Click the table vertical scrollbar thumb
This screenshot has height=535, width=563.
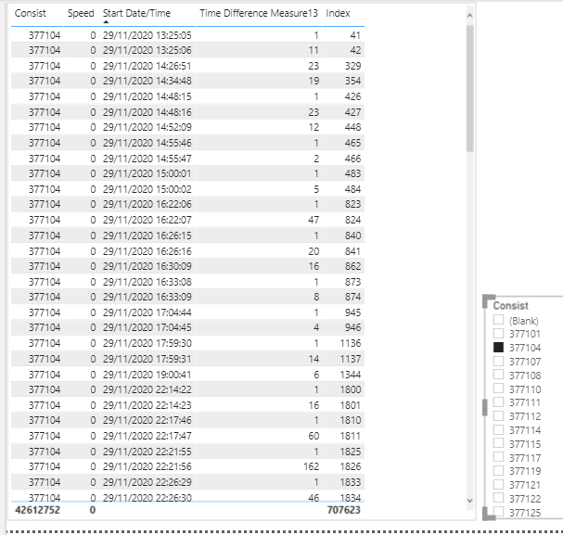(x=470, y=88)
